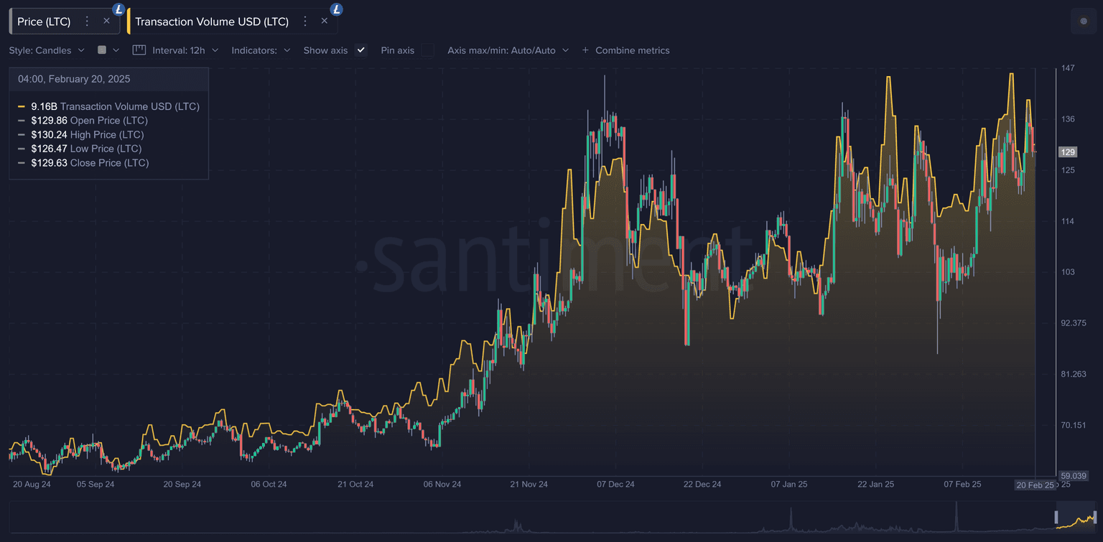Open Price (LTC) metric options menu

(87, 22)
